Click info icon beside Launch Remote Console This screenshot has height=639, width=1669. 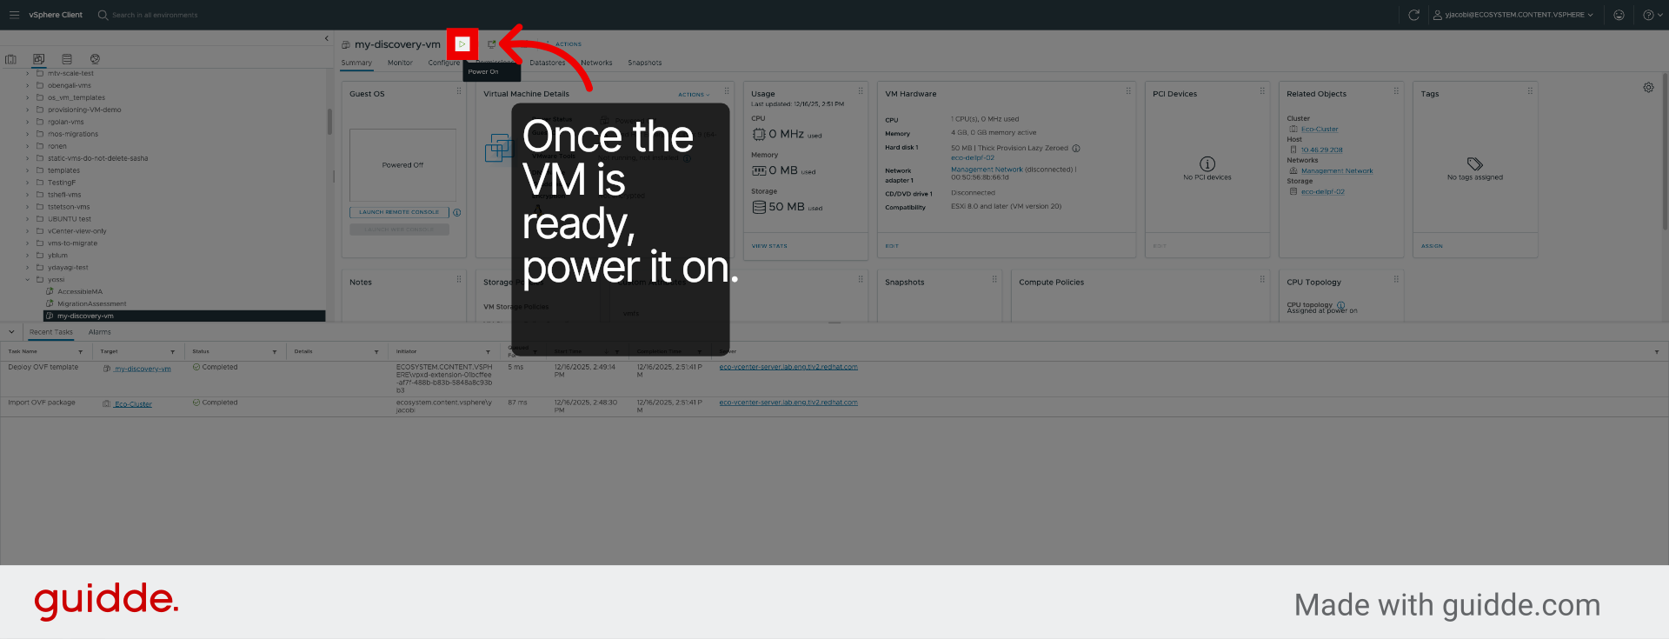[x=457, y=212]
